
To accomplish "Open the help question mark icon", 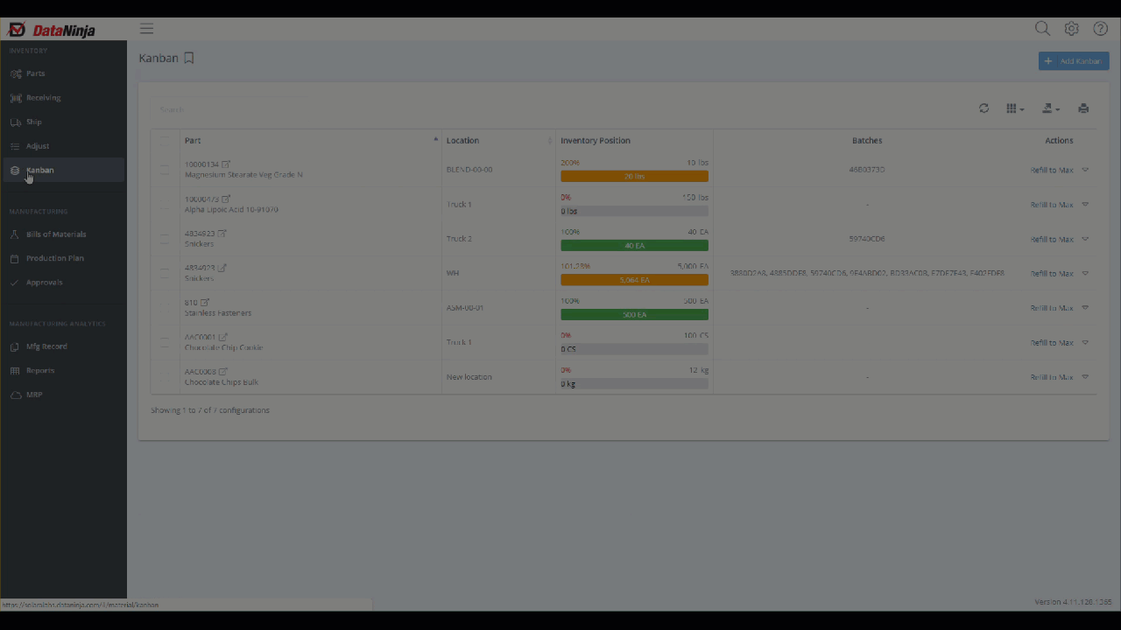I will tap(1101, 29).
